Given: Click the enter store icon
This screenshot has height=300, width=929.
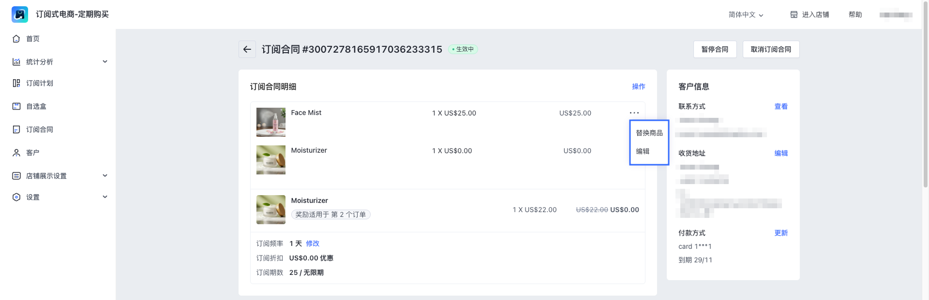Looking at the screenshot, I should [x=794, y=14].
